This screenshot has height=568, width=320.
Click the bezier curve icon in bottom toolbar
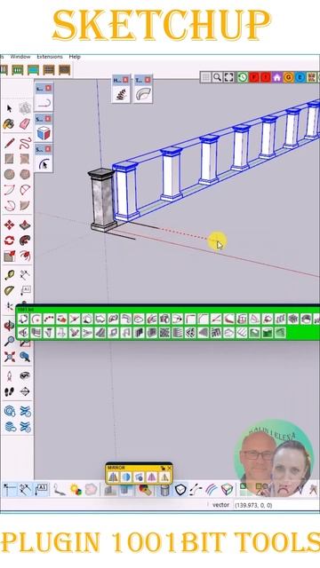(196, 489)
